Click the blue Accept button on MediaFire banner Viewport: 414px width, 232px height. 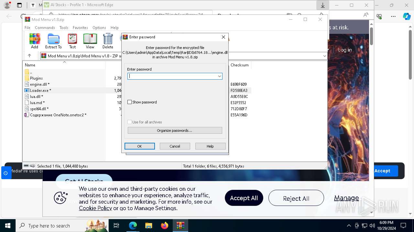coord(382,171)
